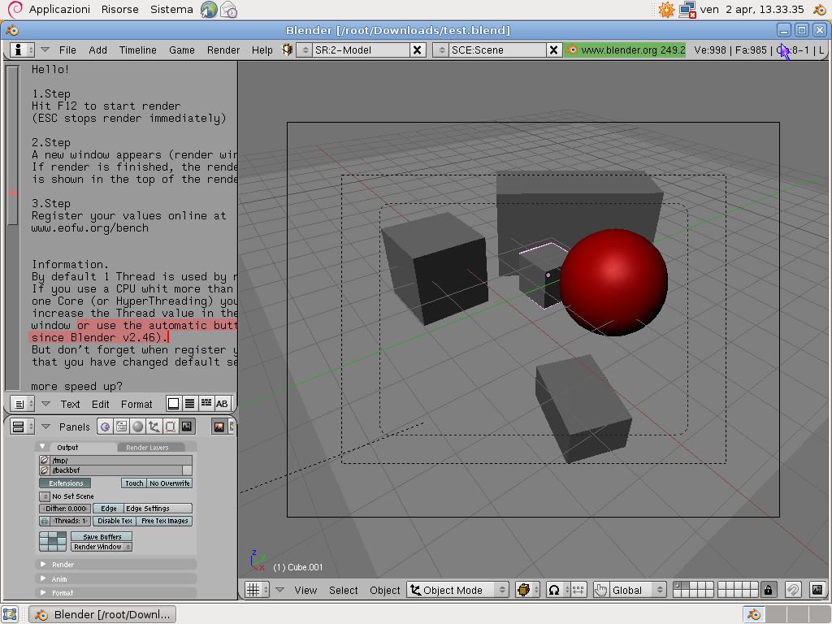Open the Object Mode dropdown

458,590
